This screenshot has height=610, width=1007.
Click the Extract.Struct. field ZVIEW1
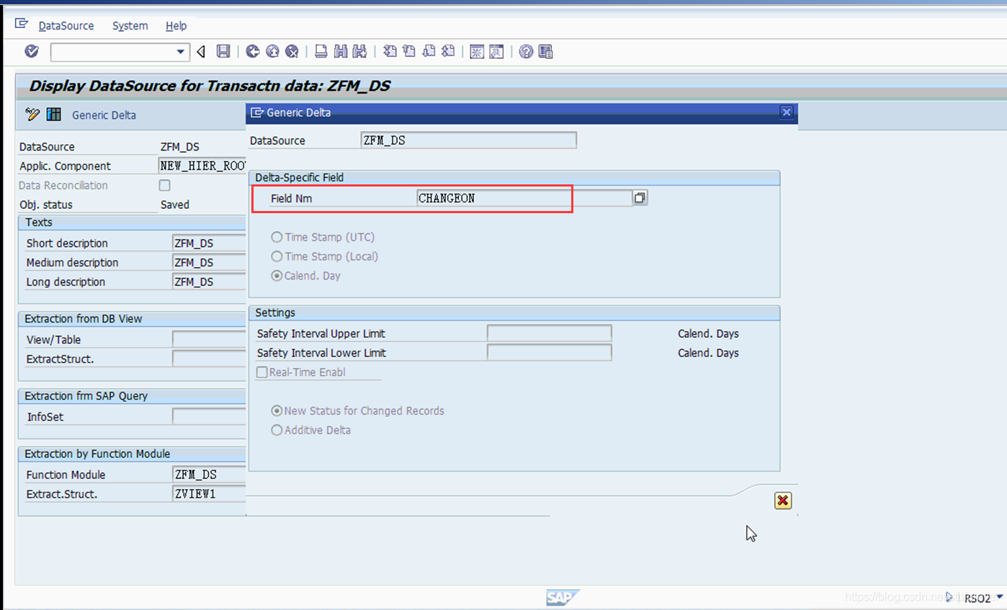(209, 494)
